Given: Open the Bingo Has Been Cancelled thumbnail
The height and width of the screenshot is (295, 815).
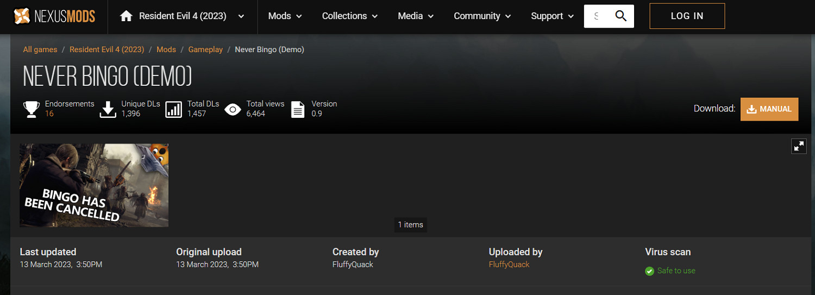Looking at the screenshot, I should [x=94, y=185].
